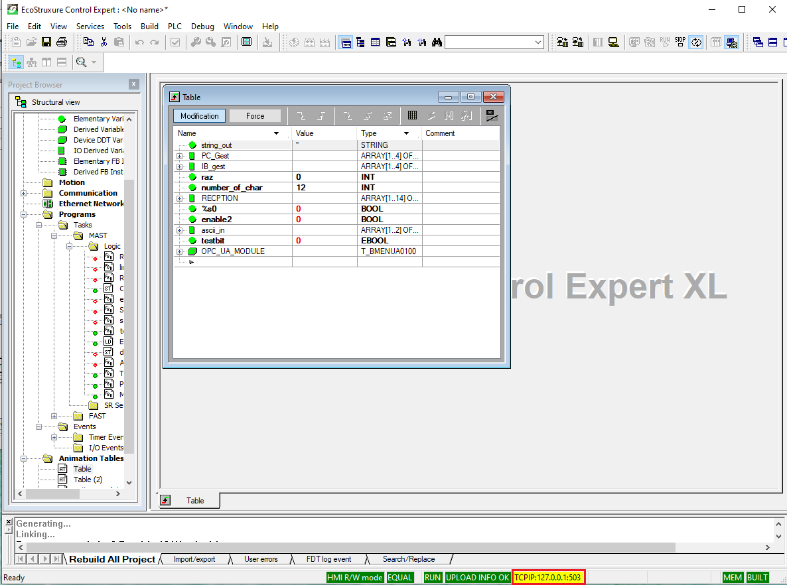
Task: Click Project Browser scroll down arrow
Action: click(x=129, y=483)
